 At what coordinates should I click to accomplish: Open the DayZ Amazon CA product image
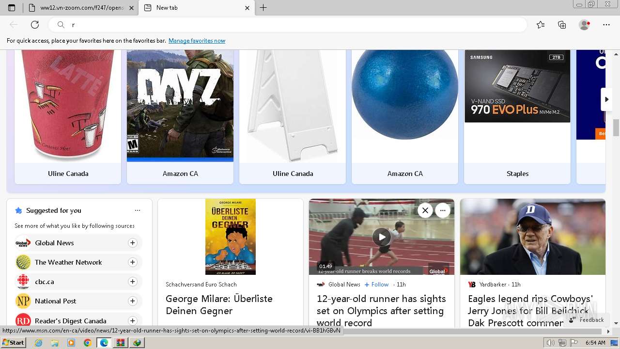click(x=180, y=106)
